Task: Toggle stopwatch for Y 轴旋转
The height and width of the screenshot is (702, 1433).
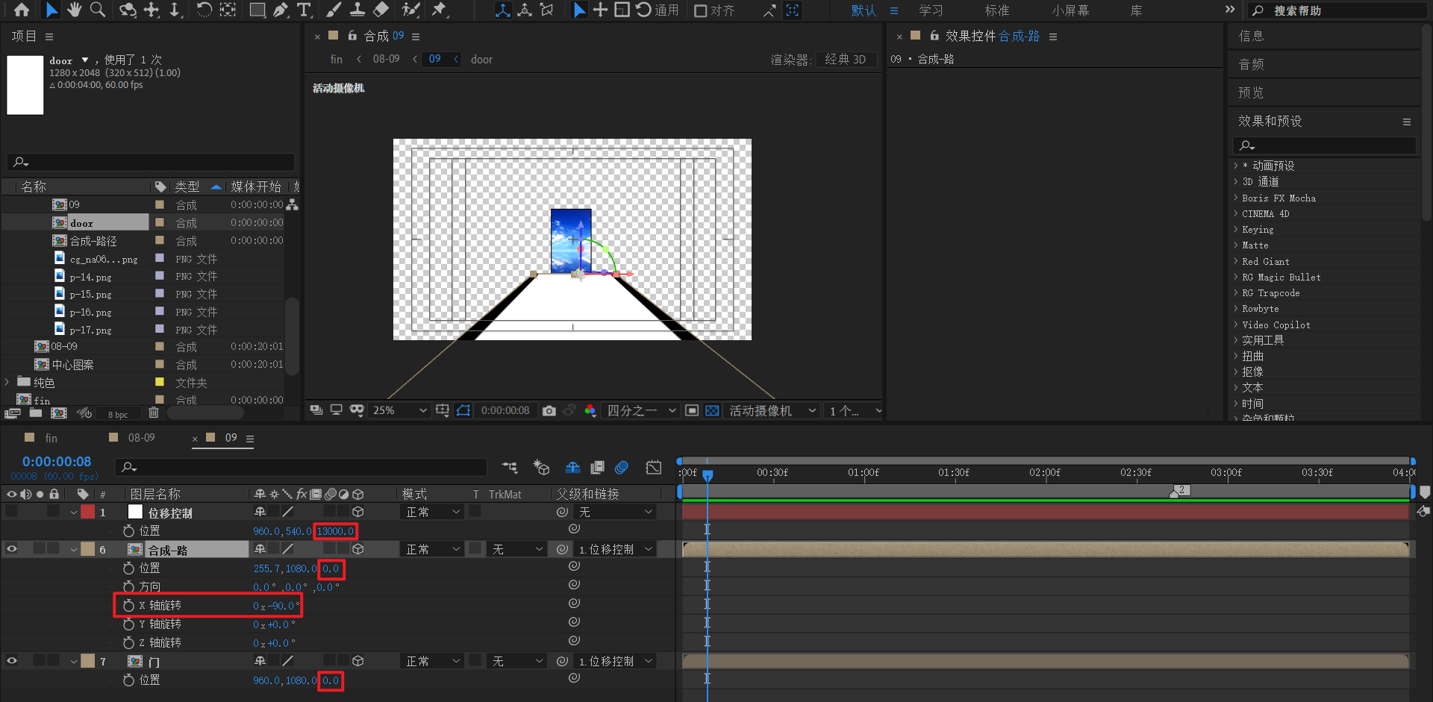Action: (x=128, y=624)
